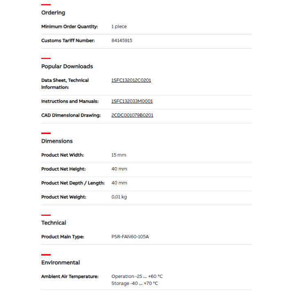Click the Popular Downloads section heading
Image resolution: width=287 pixels, height=298 pixels.
[x=67, y=66]
